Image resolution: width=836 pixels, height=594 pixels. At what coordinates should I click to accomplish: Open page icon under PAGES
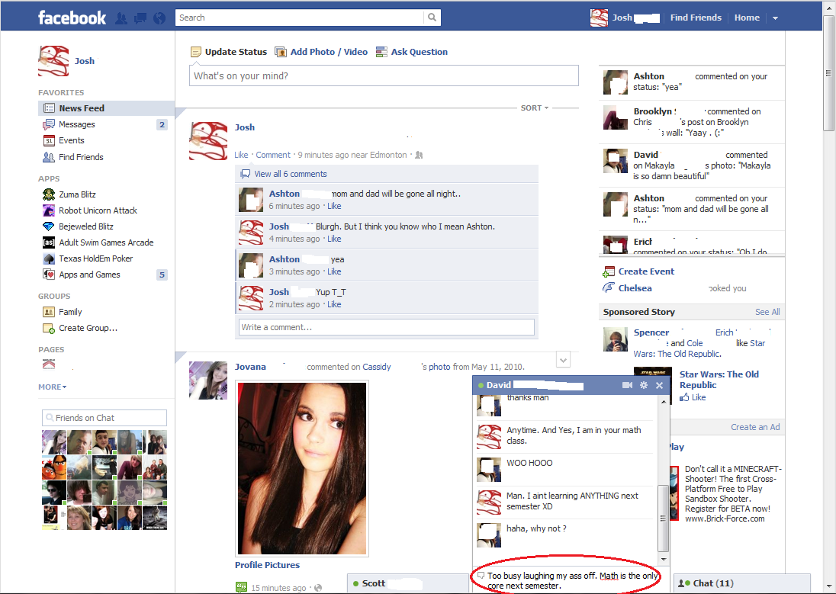pos(49,364)
